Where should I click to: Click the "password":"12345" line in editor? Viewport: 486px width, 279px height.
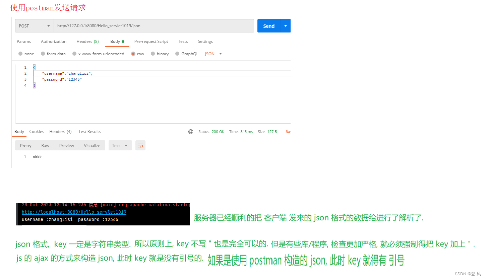pyautogui.click(x=62, y=79)
